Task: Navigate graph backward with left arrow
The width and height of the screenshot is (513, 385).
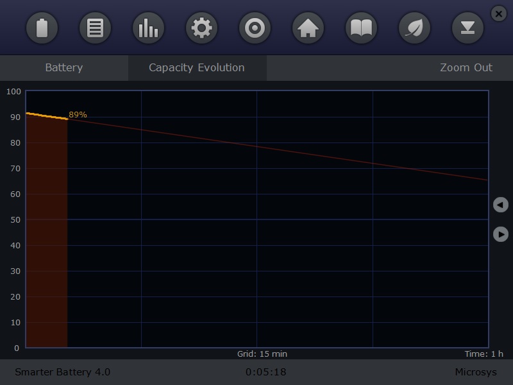Action: [x=500, y=204]
